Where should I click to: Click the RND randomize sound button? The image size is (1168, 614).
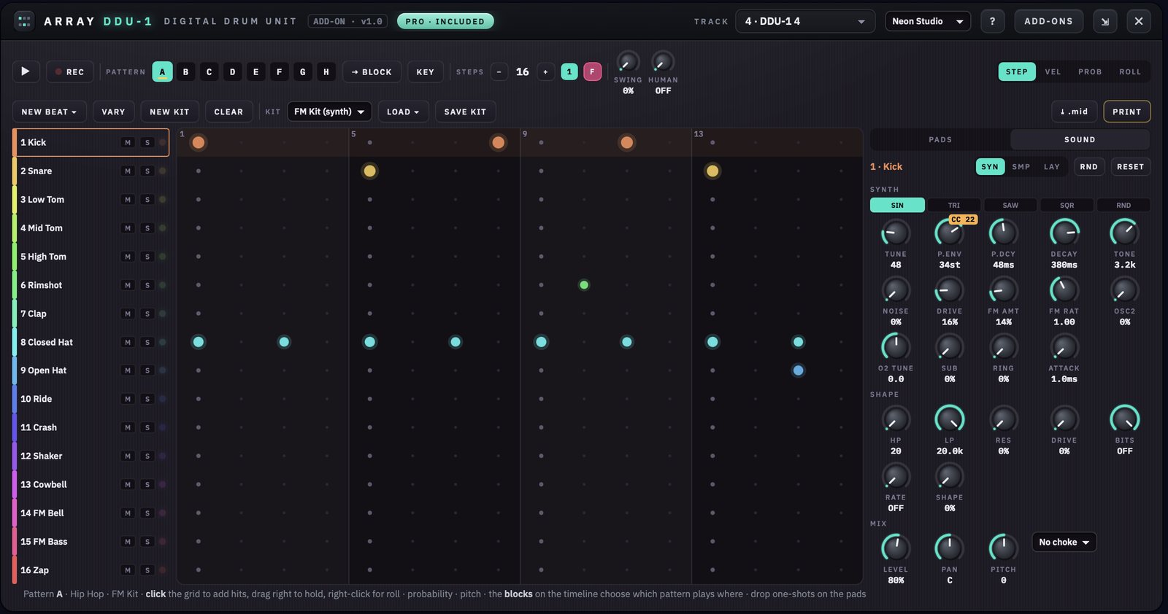(1088, 166)
